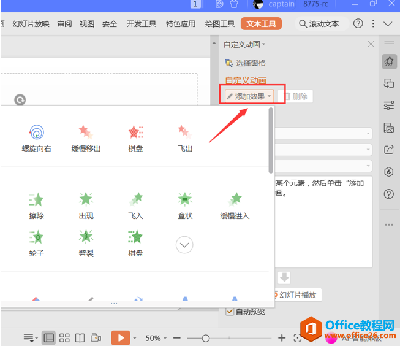Open the 50% zoom level dropdown
400x346 pixels.
click(x=156, y=338)
